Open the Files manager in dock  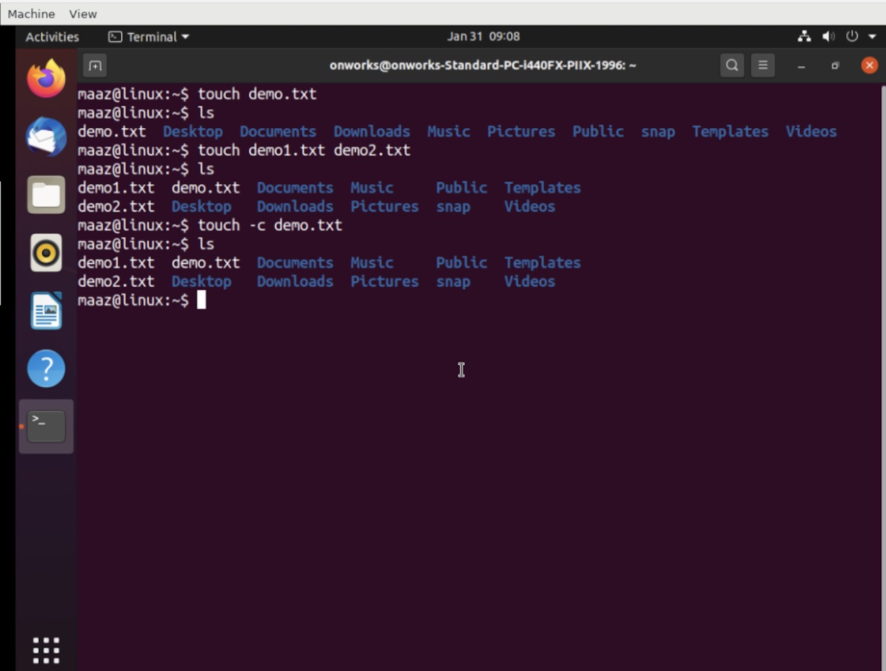(x=46, y=194)
